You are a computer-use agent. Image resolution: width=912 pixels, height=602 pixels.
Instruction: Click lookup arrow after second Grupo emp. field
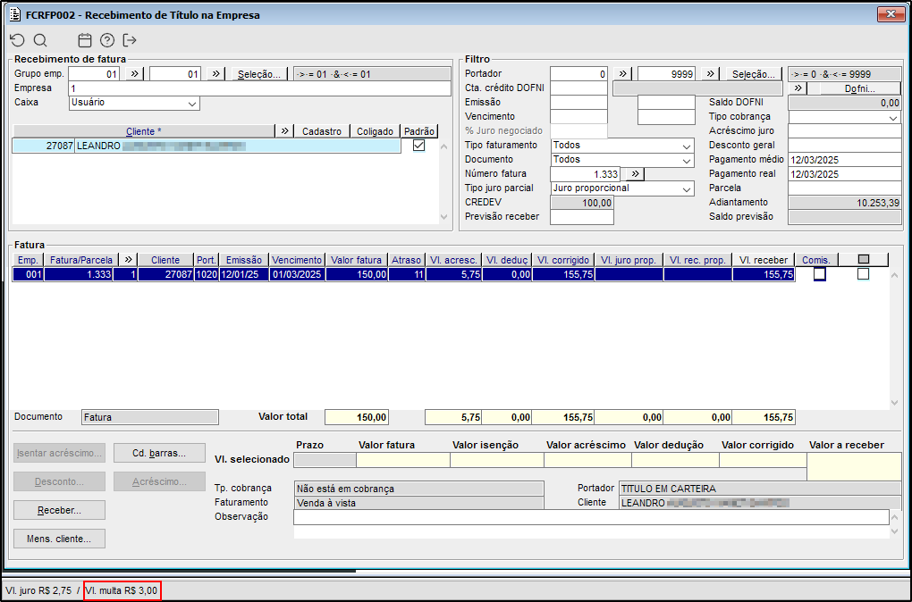(x=215, y=74)
